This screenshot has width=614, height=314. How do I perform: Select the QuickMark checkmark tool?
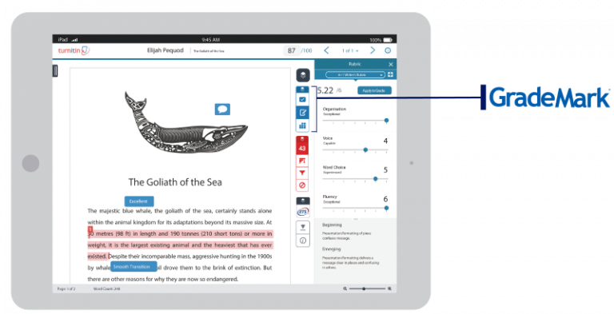(302, 99)
